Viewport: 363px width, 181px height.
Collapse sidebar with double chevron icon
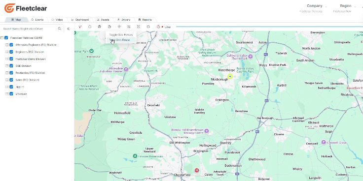pyautogui.click(x=68, y=29)
